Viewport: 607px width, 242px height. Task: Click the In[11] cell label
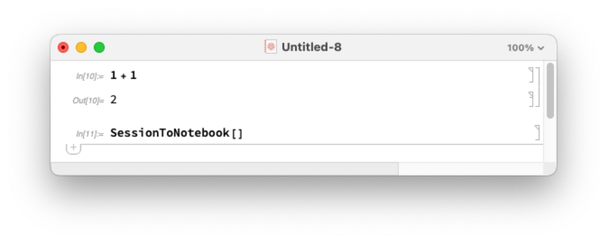(x=90, y=134)
